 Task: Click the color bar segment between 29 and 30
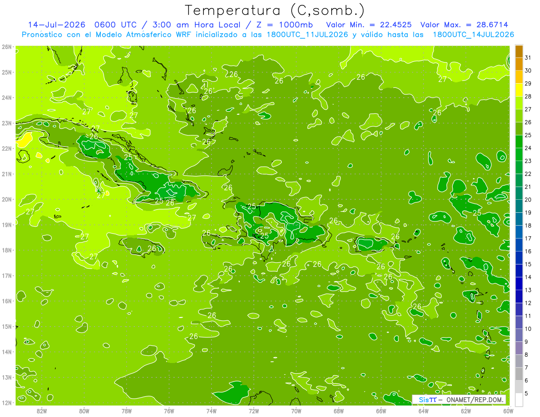(x=519, y=77)
